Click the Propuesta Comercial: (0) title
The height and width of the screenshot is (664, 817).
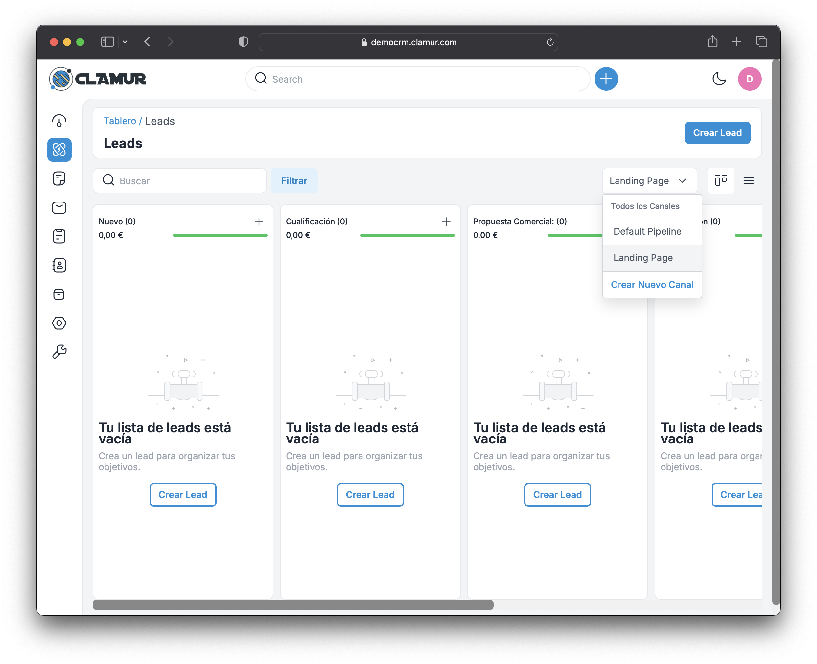[x=520, y=221]
